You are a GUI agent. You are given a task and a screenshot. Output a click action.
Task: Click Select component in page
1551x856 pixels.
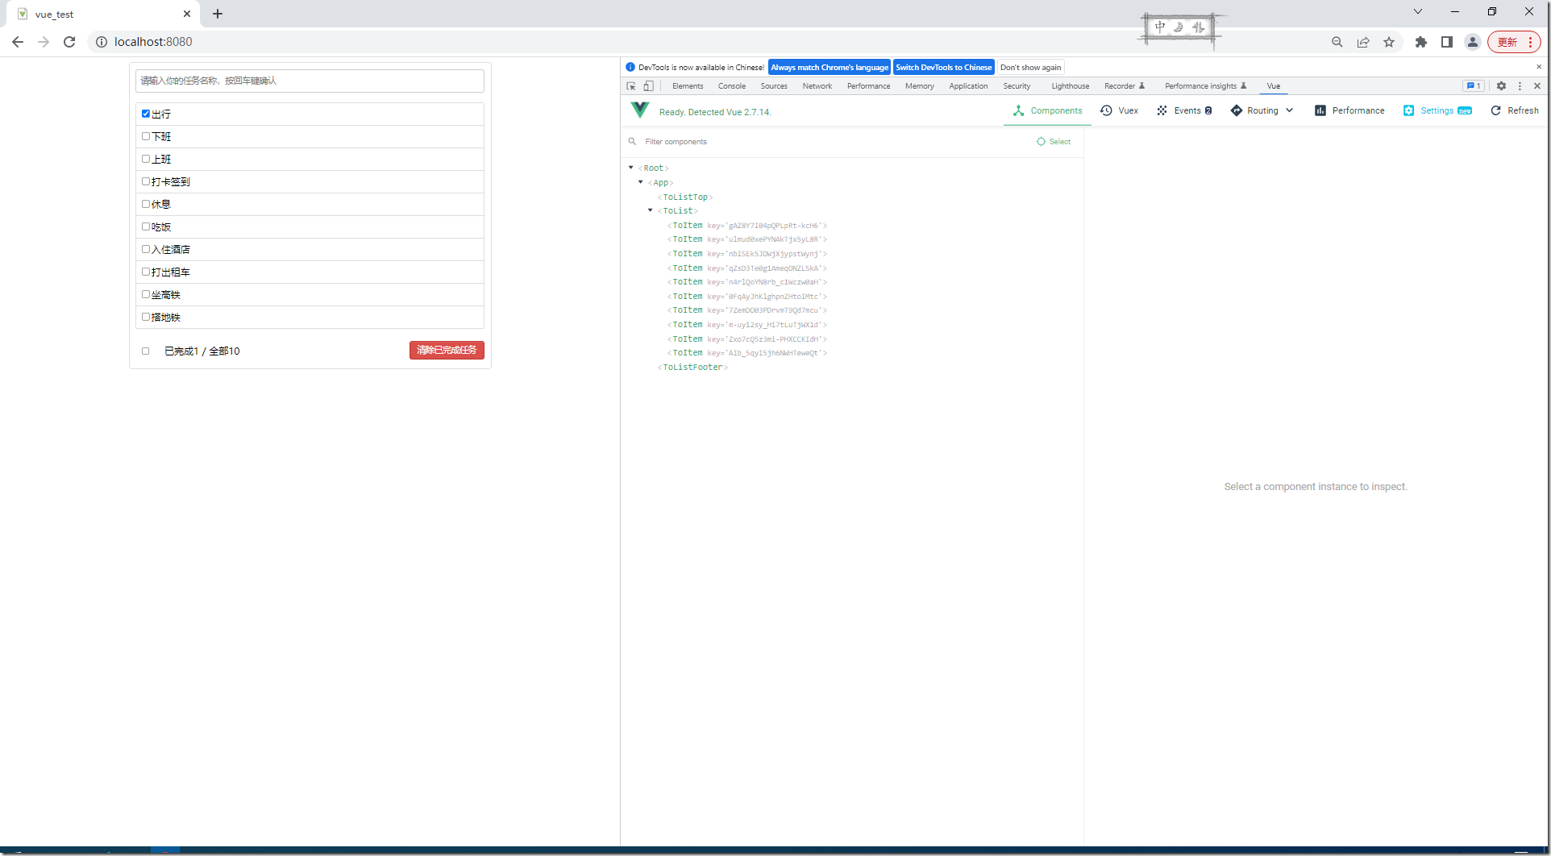point(1054,142)
